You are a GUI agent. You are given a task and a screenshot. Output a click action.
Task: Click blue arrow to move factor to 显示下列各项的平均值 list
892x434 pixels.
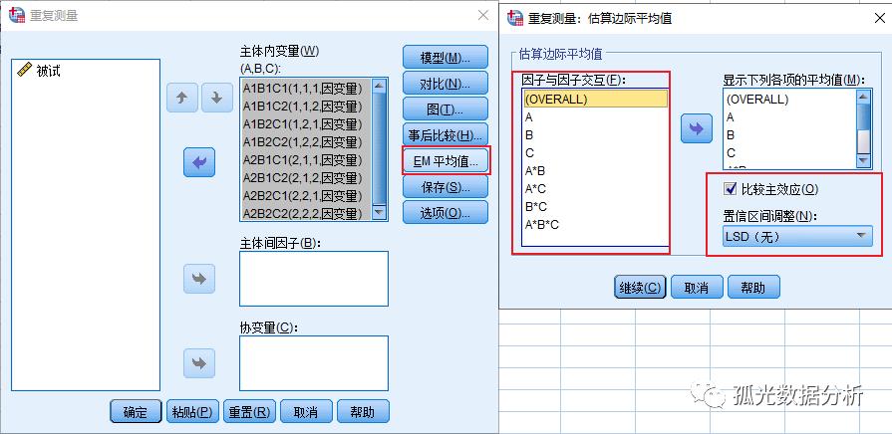click(x=697, y=128)
